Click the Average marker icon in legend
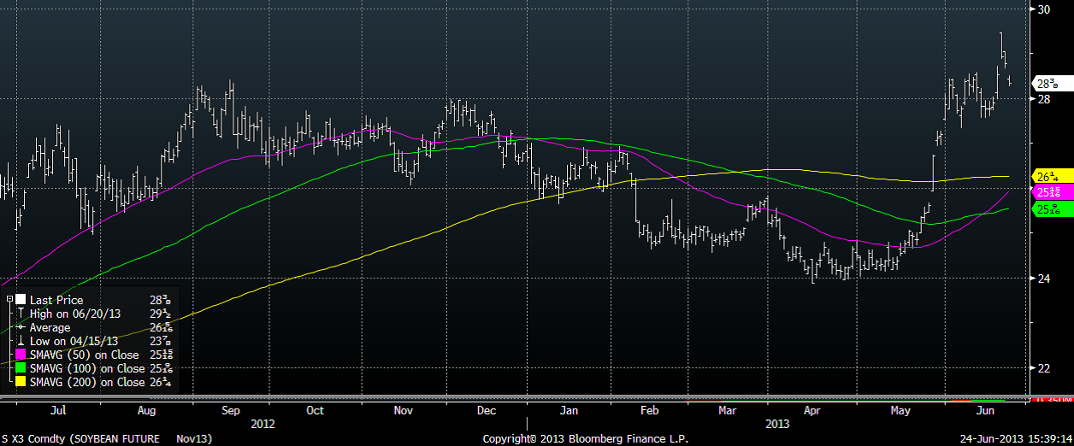 click(20, 327)
